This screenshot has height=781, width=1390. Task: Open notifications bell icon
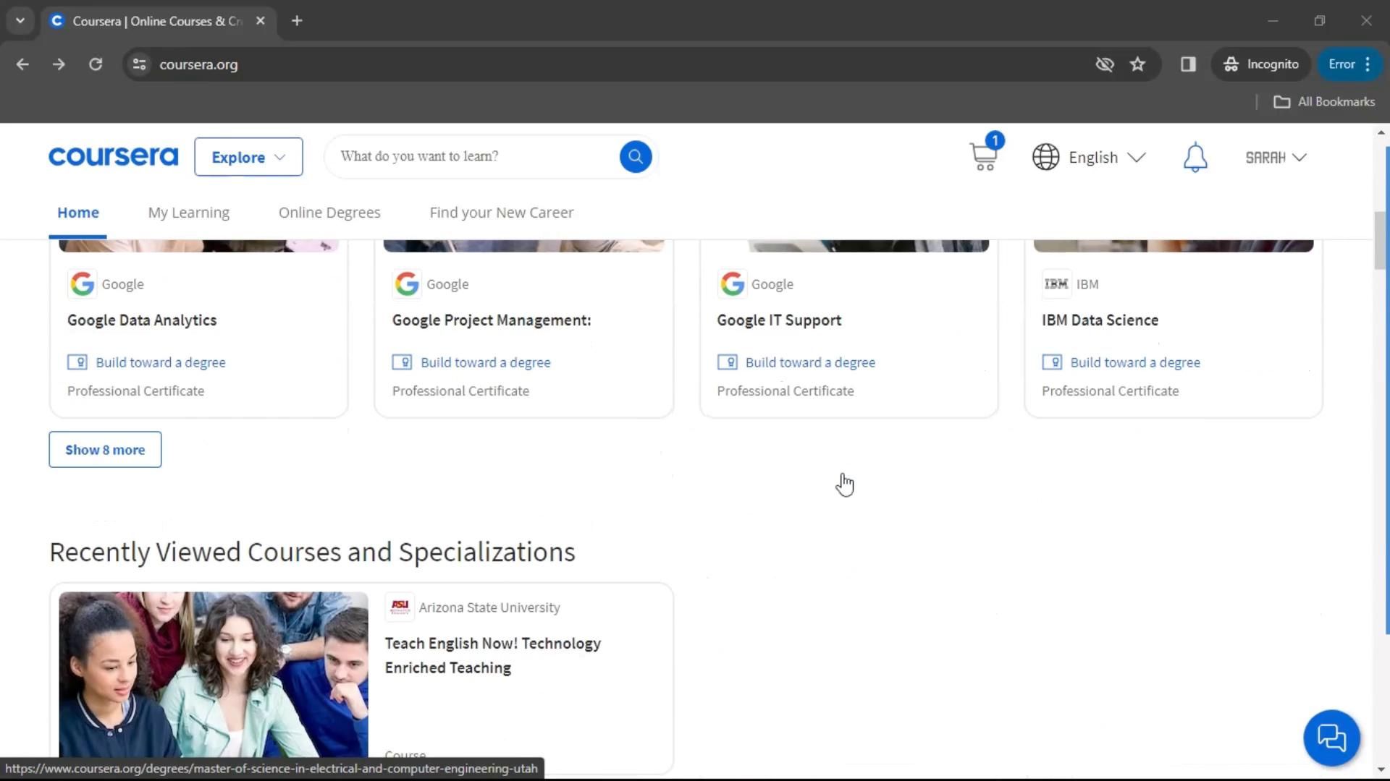pyautogui.click(x=1195, y=157)
